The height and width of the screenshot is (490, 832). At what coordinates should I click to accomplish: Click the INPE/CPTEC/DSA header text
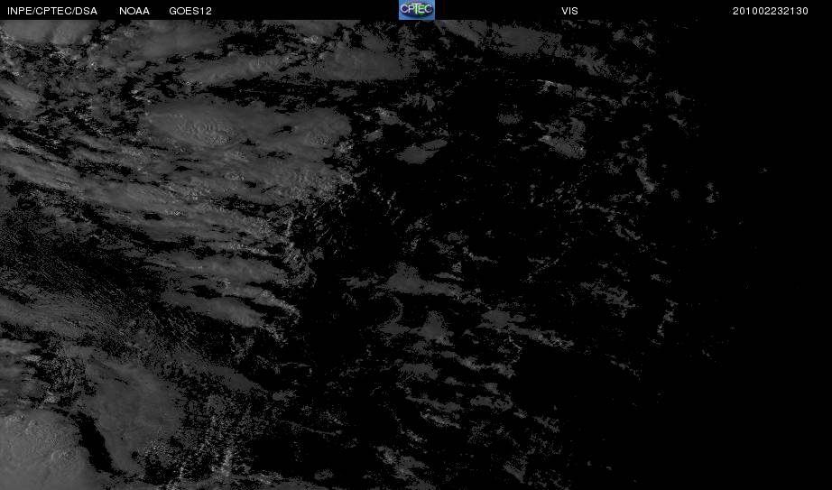[x=52, y=11]
